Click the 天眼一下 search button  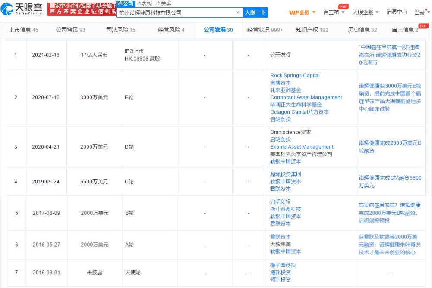(255, 12)
